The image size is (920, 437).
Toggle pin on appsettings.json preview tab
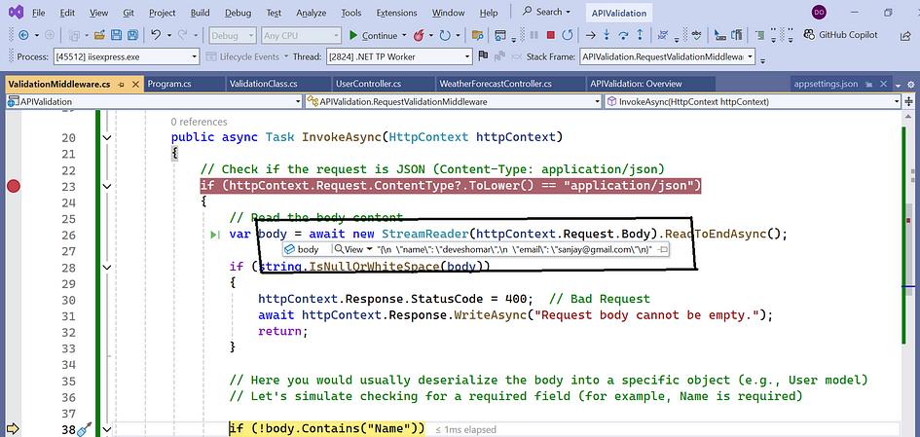[869, 85]
